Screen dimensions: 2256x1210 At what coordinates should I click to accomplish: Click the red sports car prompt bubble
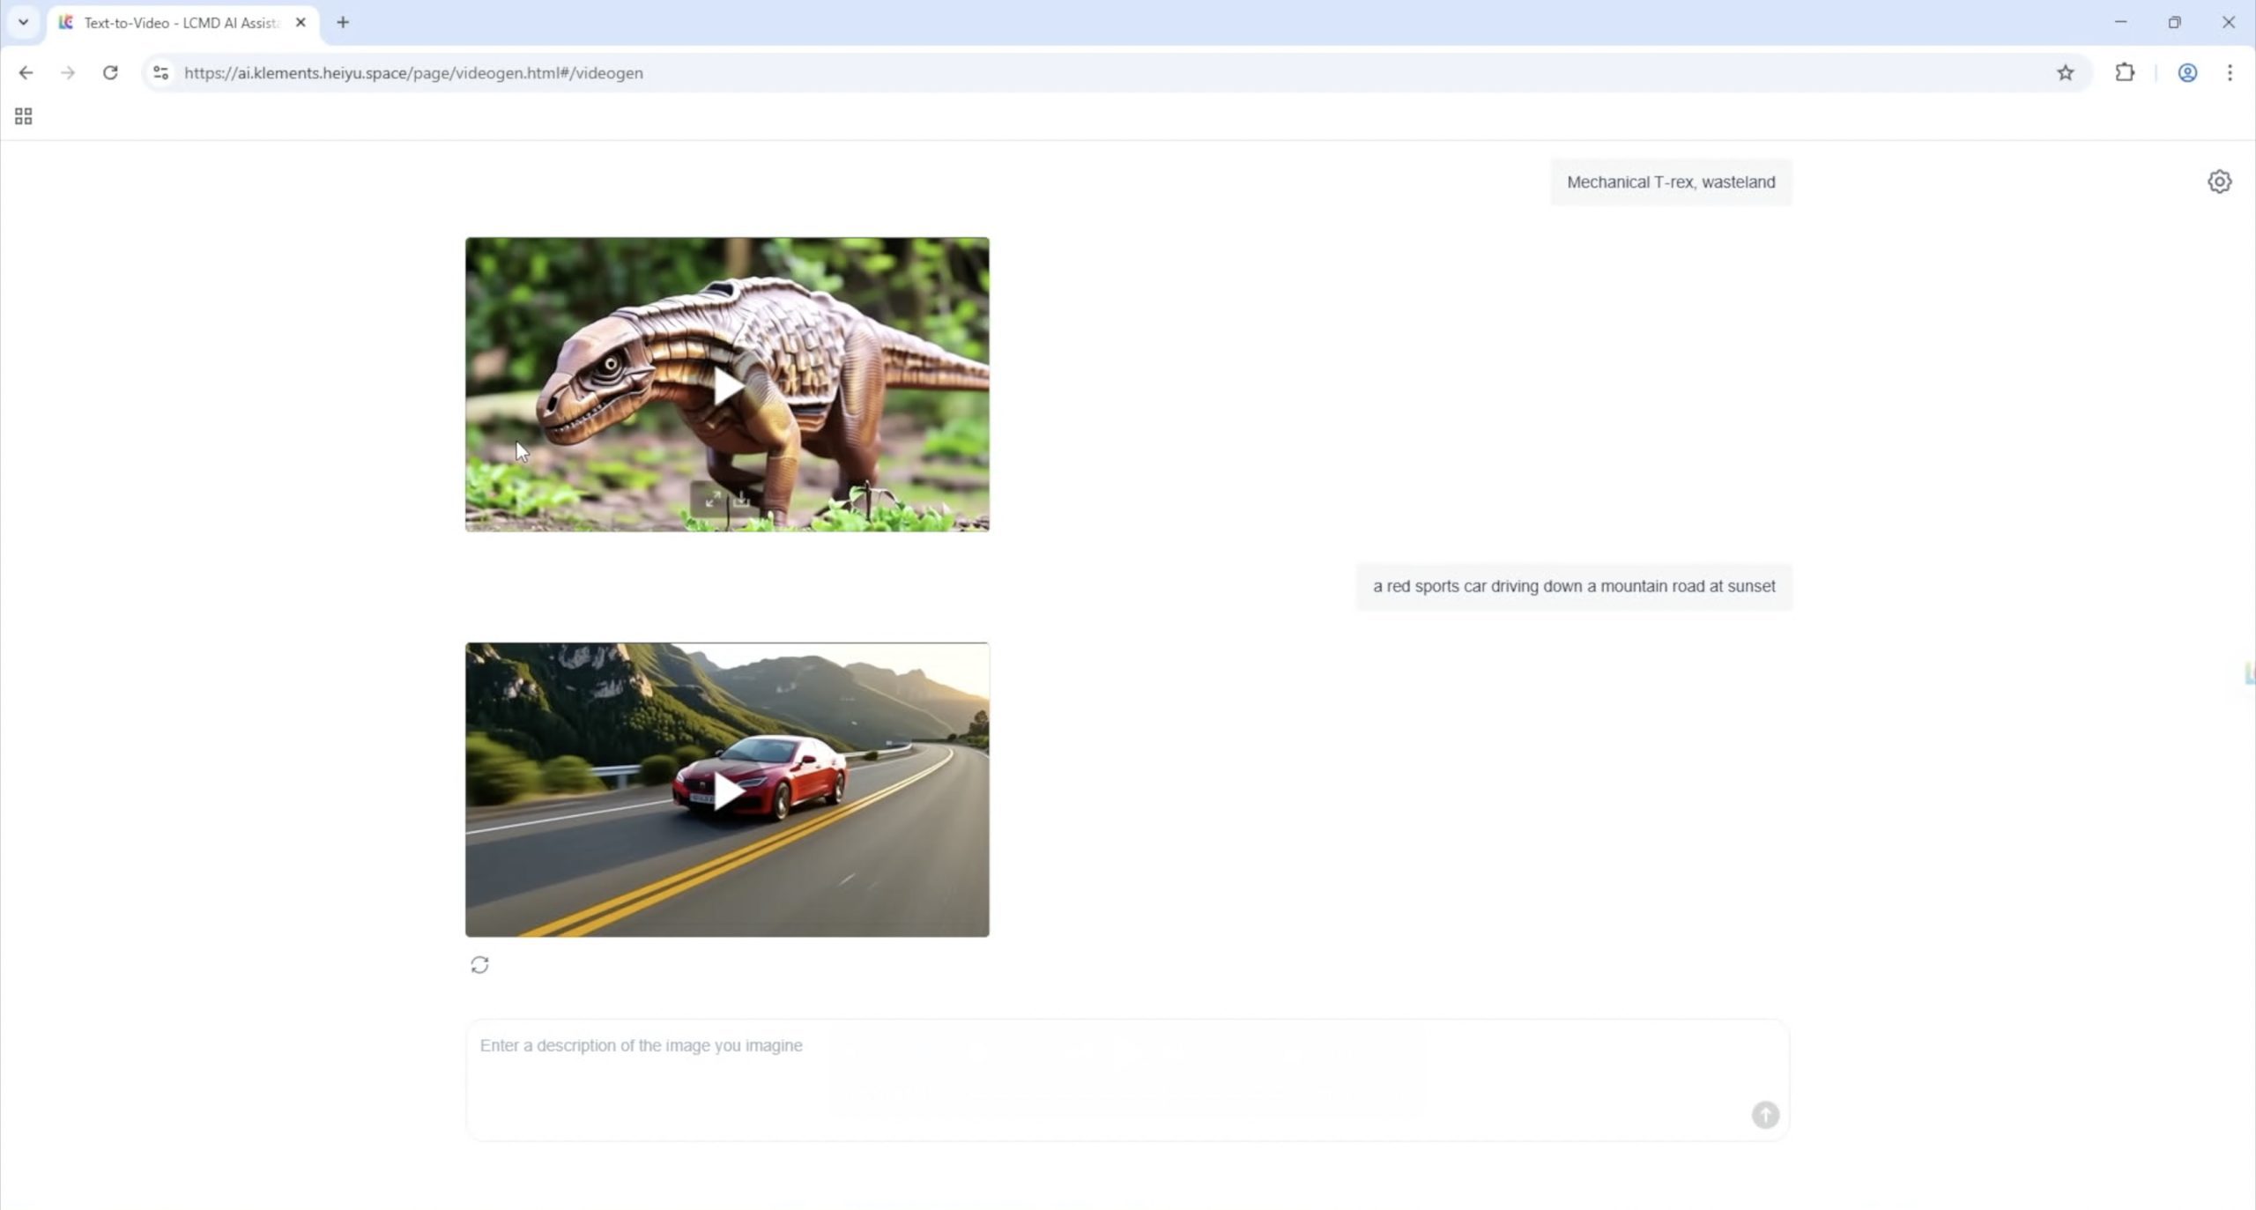pos(1574,586)
